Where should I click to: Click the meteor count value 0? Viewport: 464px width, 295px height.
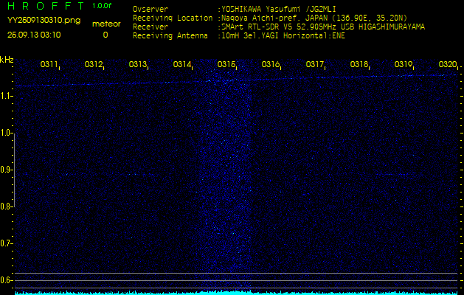[105, 35]
